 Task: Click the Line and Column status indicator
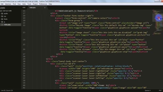[x=7, y=90]
